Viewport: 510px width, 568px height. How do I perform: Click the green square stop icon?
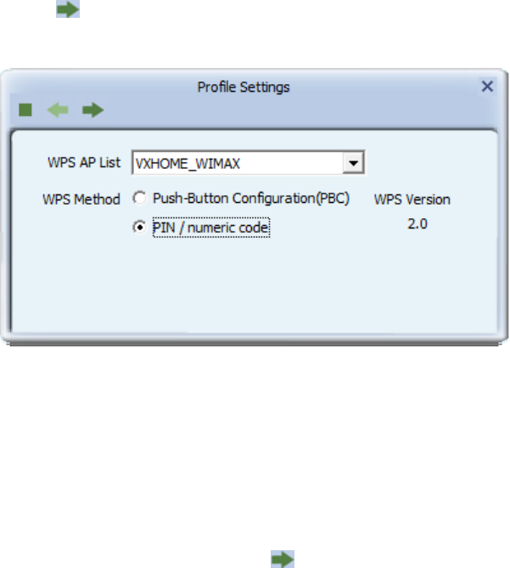pos(25,110)
